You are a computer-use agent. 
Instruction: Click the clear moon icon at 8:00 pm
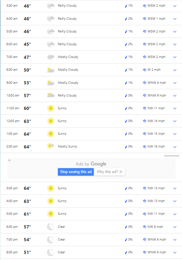[x=51, y=252]
